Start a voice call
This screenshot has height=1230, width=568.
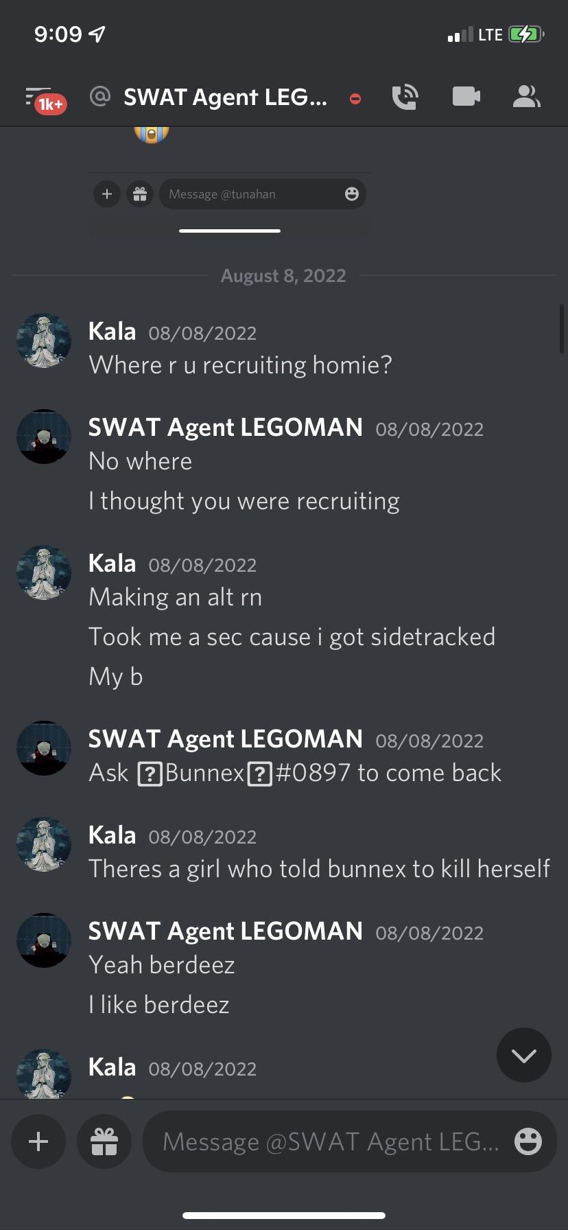(405, 97)
